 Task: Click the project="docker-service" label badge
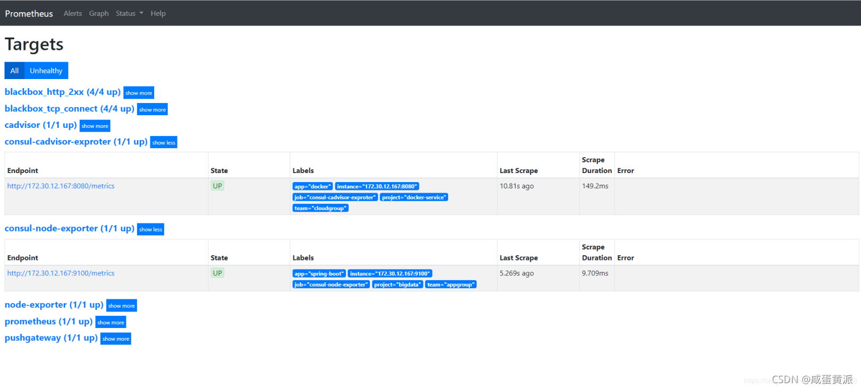tap(414, 197)
